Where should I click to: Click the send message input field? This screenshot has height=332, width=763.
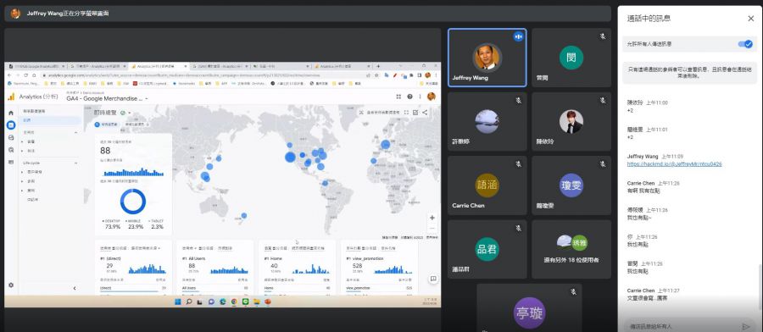pos(682,326)
